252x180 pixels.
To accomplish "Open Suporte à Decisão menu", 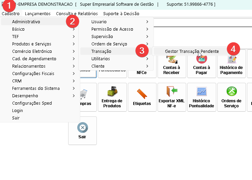I will point(121,13).
